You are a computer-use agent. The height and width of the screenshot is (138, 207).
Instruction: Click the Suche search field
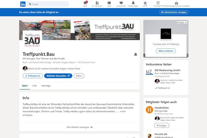(48, 4)
